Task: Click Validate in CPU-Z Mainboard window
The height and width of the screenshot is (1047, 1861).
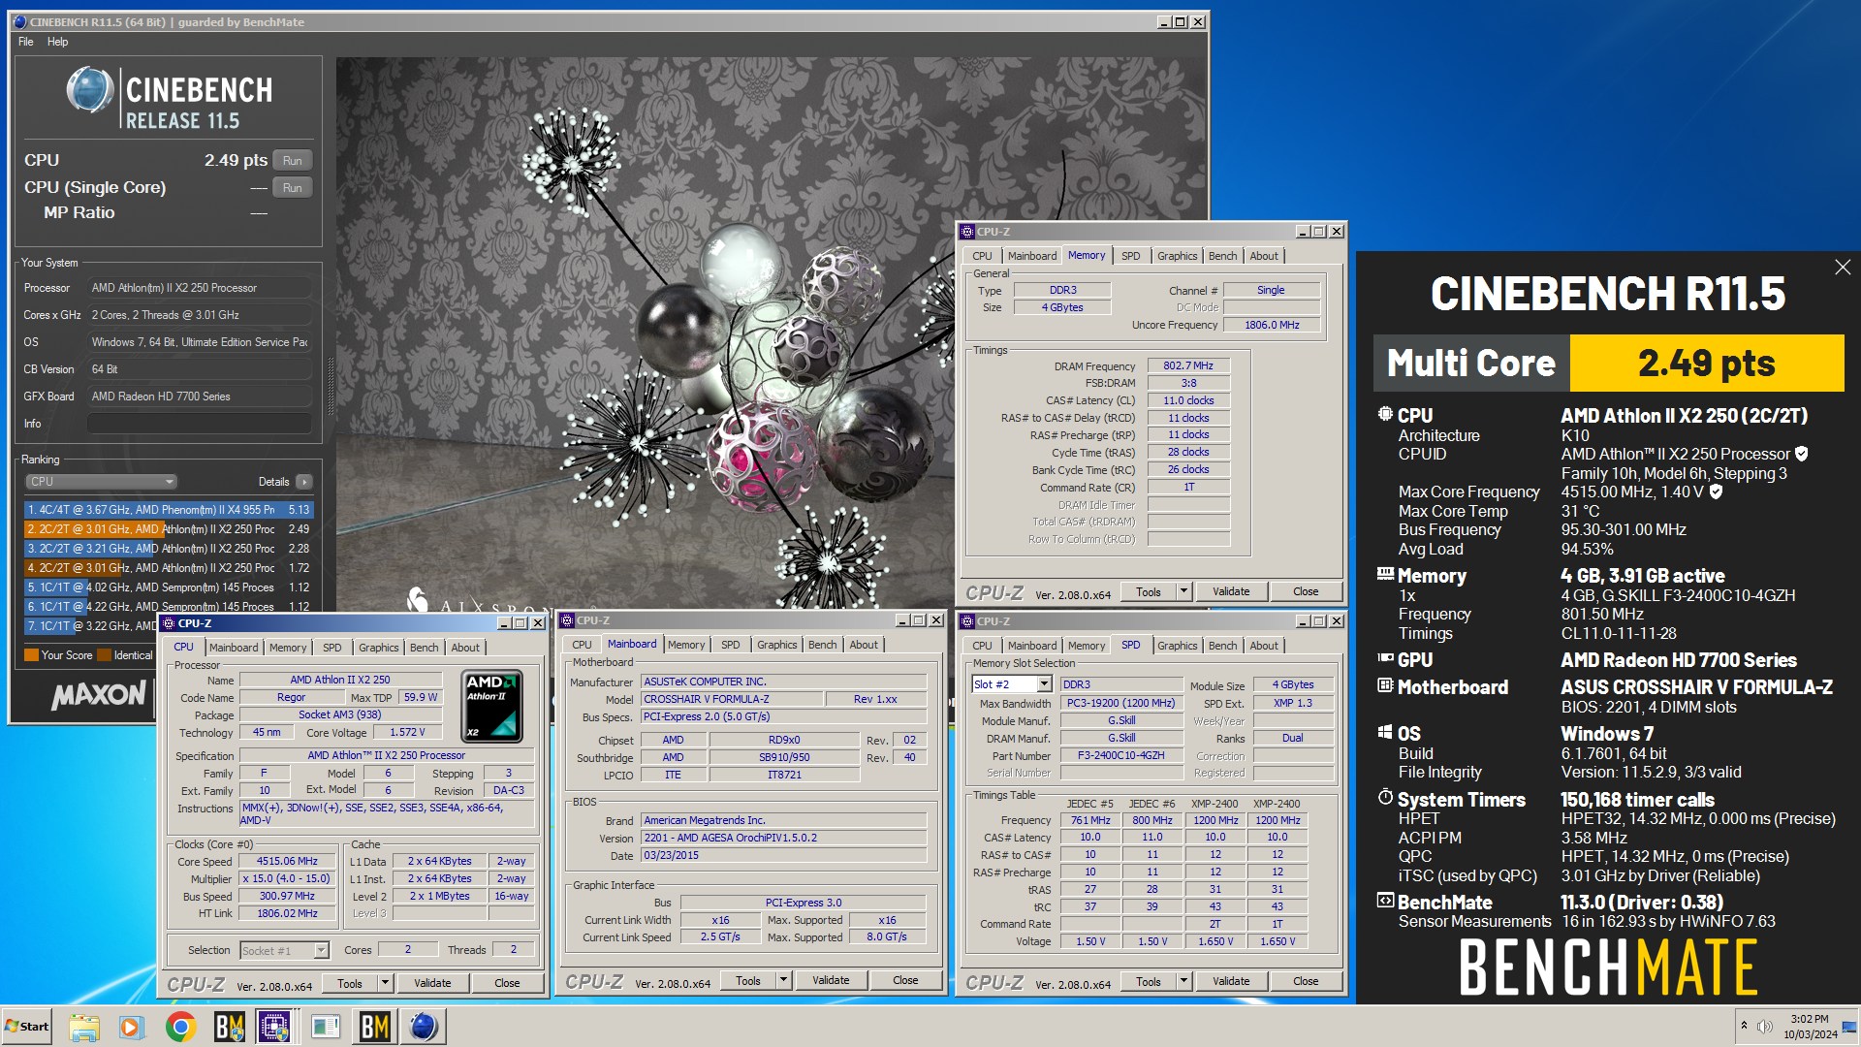Action: pyautogui.click(x=831, y=981)
